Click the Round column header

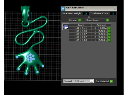80,25
